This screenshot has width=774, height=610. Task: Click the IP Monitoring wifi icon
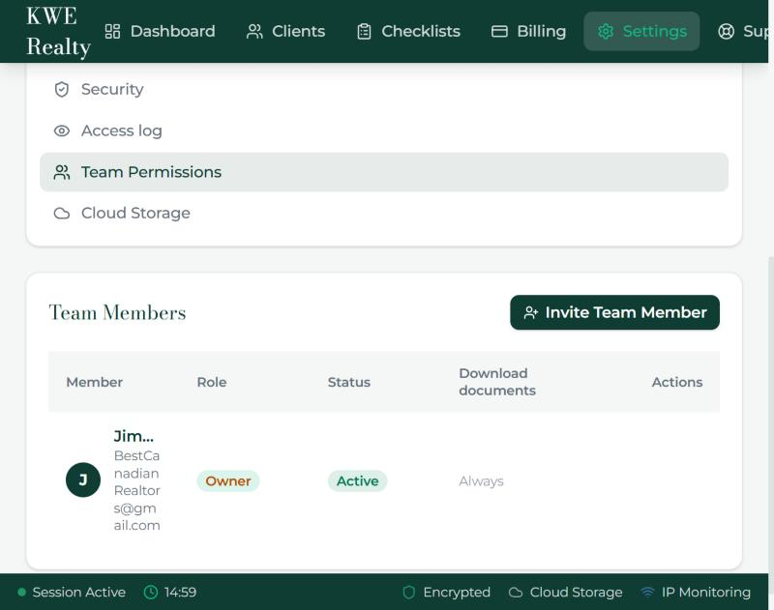click(647, 592)
